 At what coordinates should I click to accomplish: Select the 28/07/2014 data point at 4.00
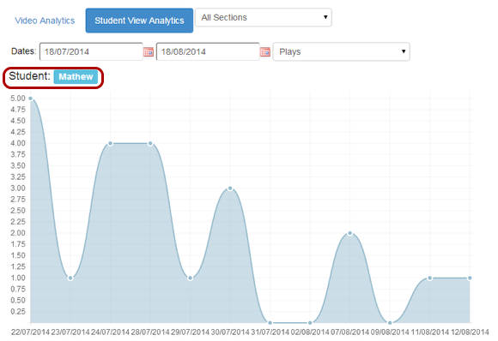click(150, 144)
